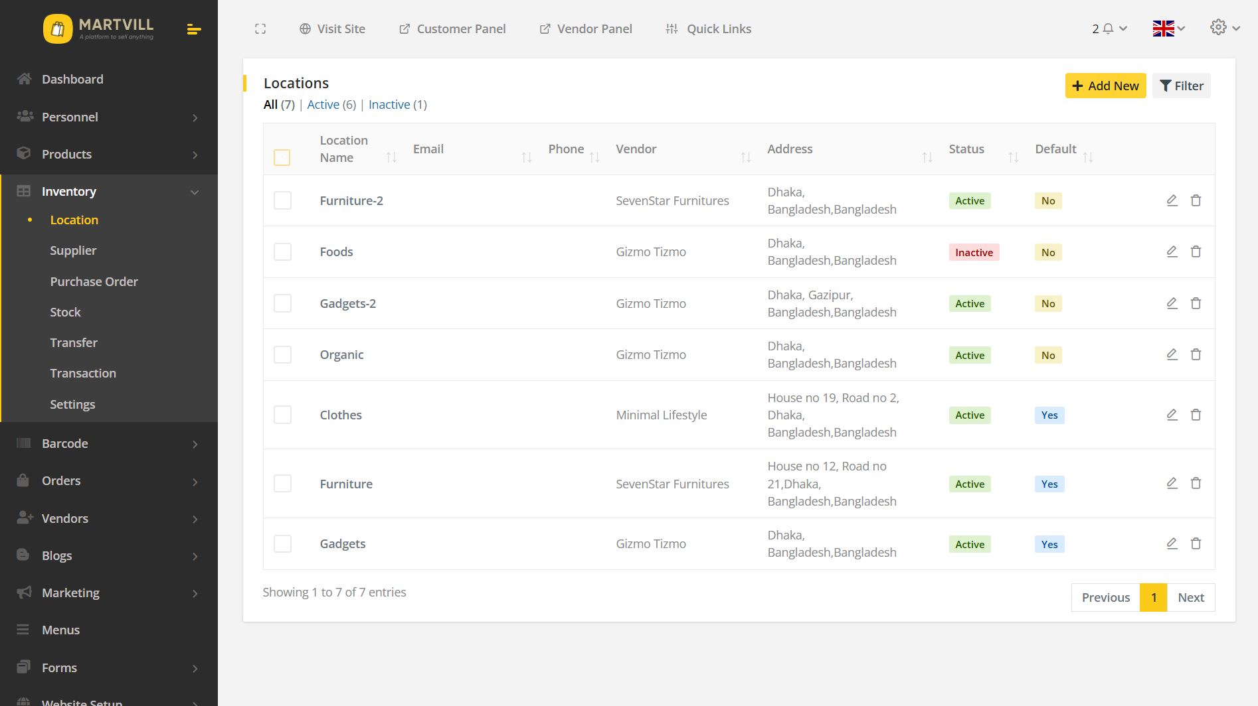The width and height of the screenshot is (1258, 706).
Task: Collapse the sidebar using the hamburger icon
Action: [x=193, y=29]
